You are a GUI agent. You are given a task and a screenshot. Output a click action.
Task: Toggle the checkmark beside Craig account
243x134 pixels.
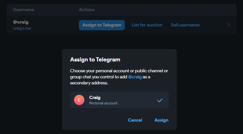click(x=160, y=100)
